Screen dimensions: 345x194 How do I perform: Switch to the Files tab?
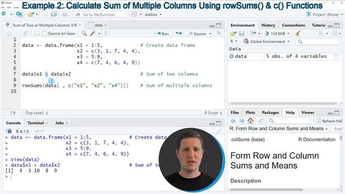[x=234, y=113]
